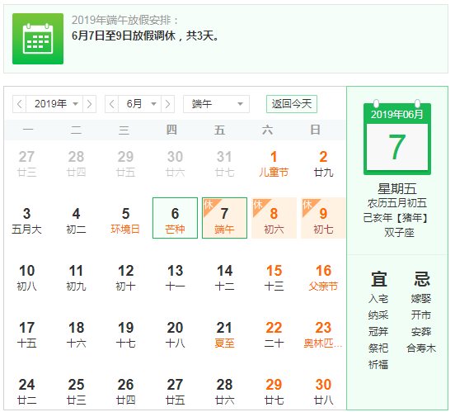Go to next month arrow
Screen dimensions: 455x412
167,104
